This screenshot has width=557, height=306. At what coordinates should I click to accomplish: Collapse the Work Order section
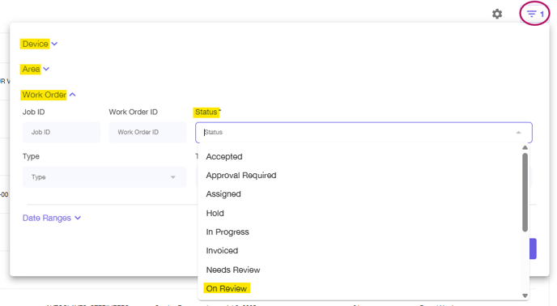coord(49,95)
